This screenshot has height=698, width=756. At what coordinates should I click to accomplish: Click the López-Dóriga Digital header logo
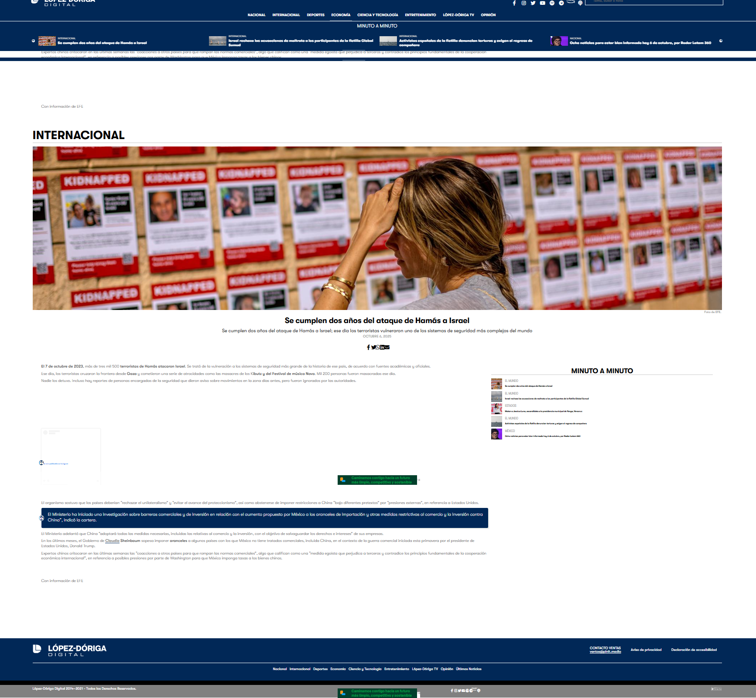click(x=64, y=3)
